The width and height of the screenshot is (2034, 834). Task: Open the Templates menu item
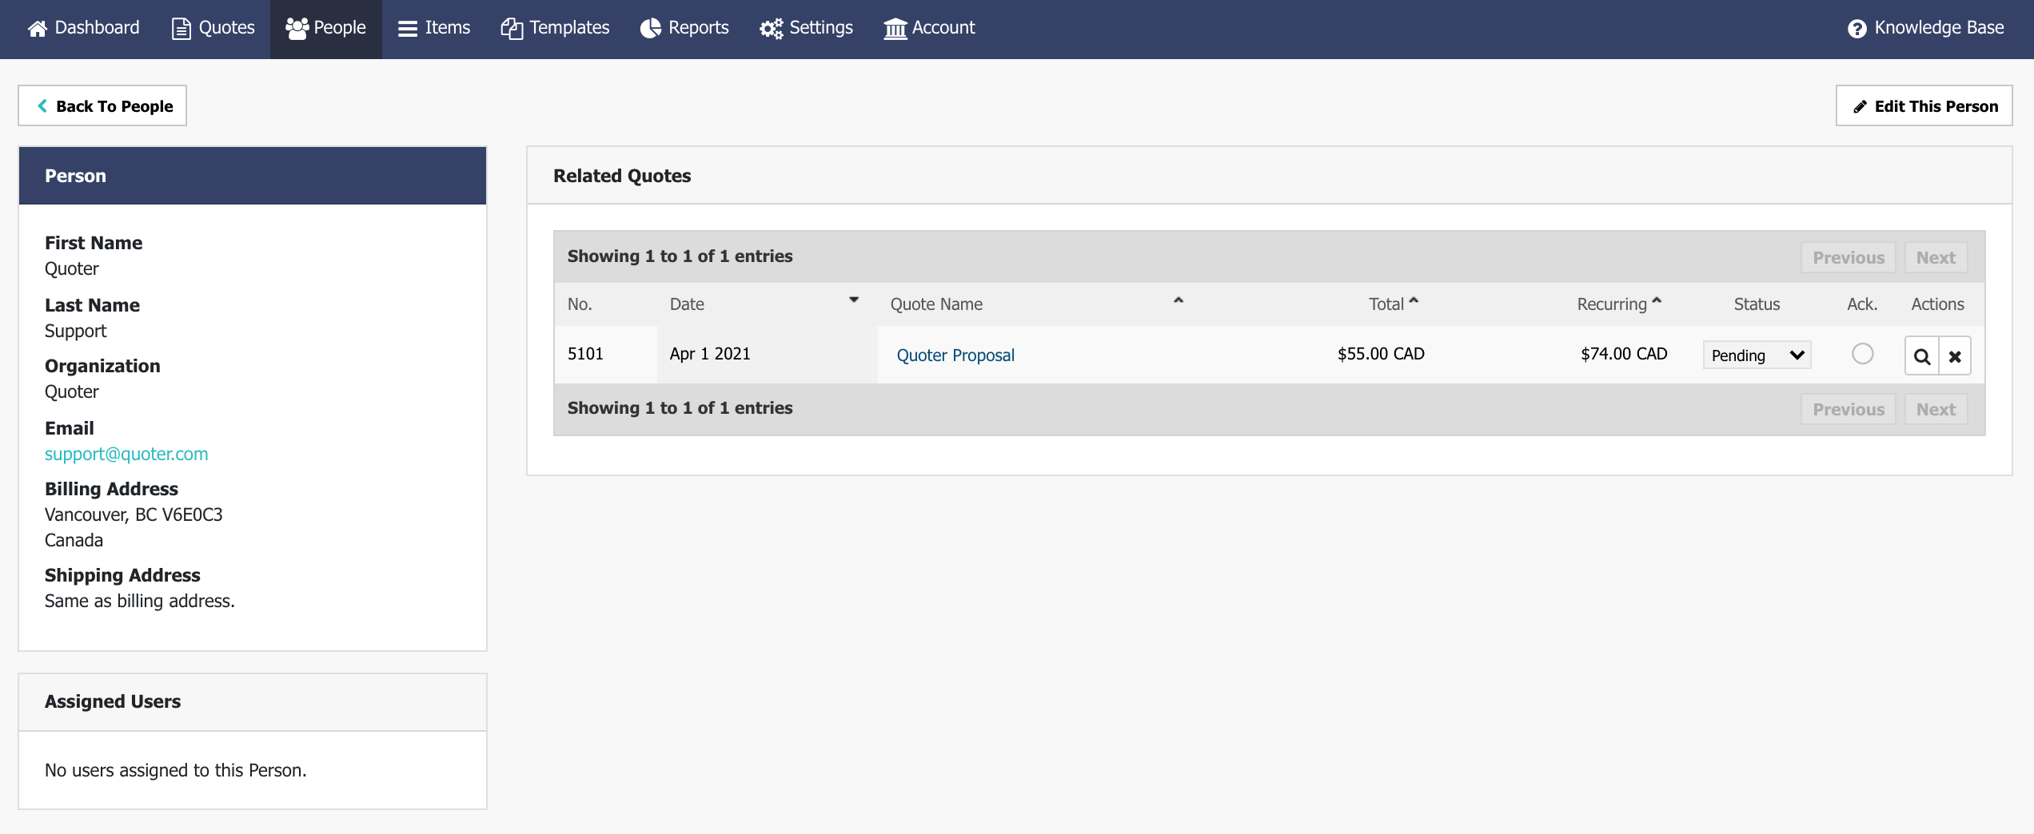pyautogui.click(x=555, y=28)
